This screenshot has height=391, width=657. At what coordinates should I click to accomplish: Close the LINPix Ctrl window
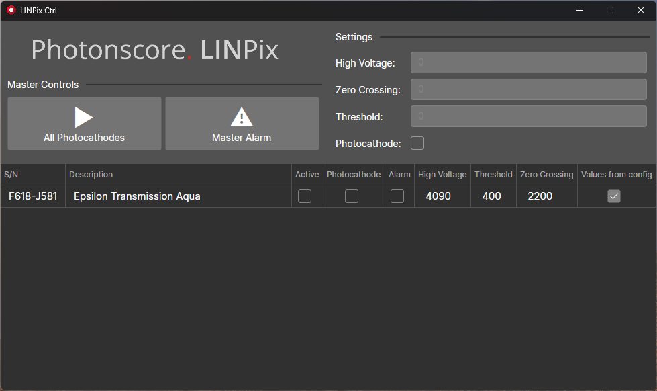[641, 10]
